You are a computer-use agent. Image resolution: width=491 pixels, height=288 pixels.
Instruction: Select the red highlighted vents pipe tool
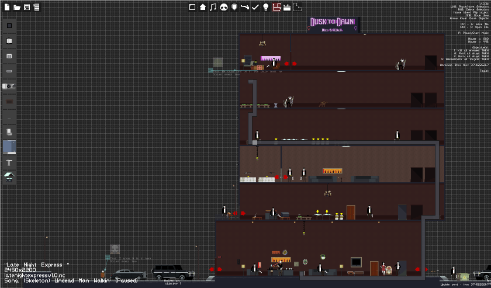(x=276, y=7)
